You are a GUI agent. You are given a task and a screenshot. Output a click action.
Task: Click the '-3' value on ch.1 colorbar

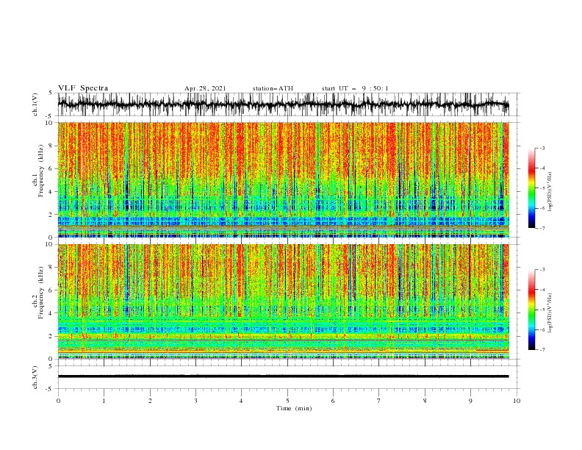click(542, 148)
